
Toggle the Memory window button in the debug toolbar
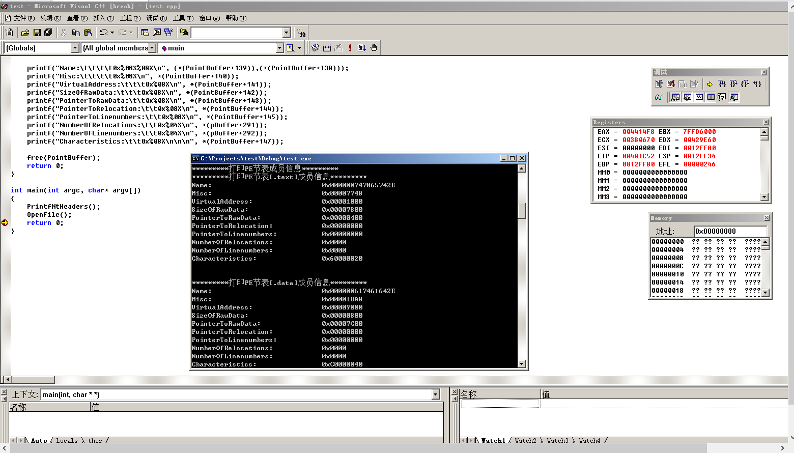pyautogui.click(x=711, y=97)
